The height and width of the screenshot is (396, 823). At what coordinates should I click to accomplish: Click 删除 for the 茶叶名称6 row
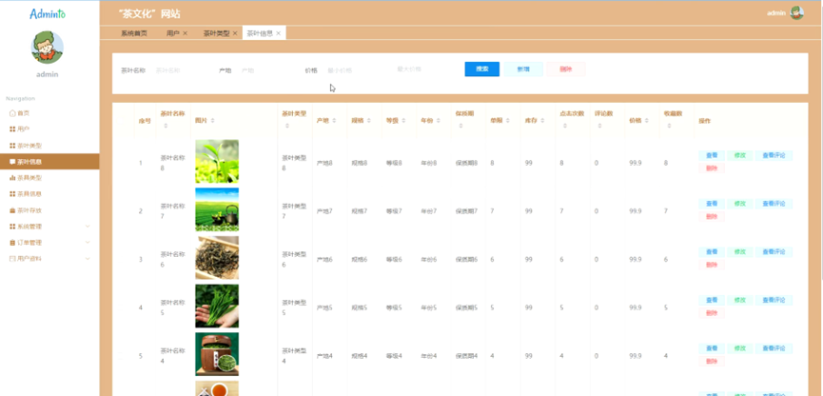(x=712, y=266)
